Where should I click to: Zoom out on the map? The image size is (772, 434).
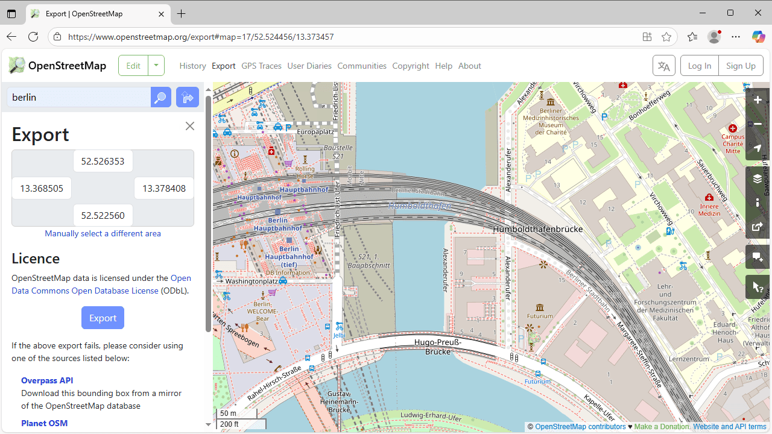(758, 124)
